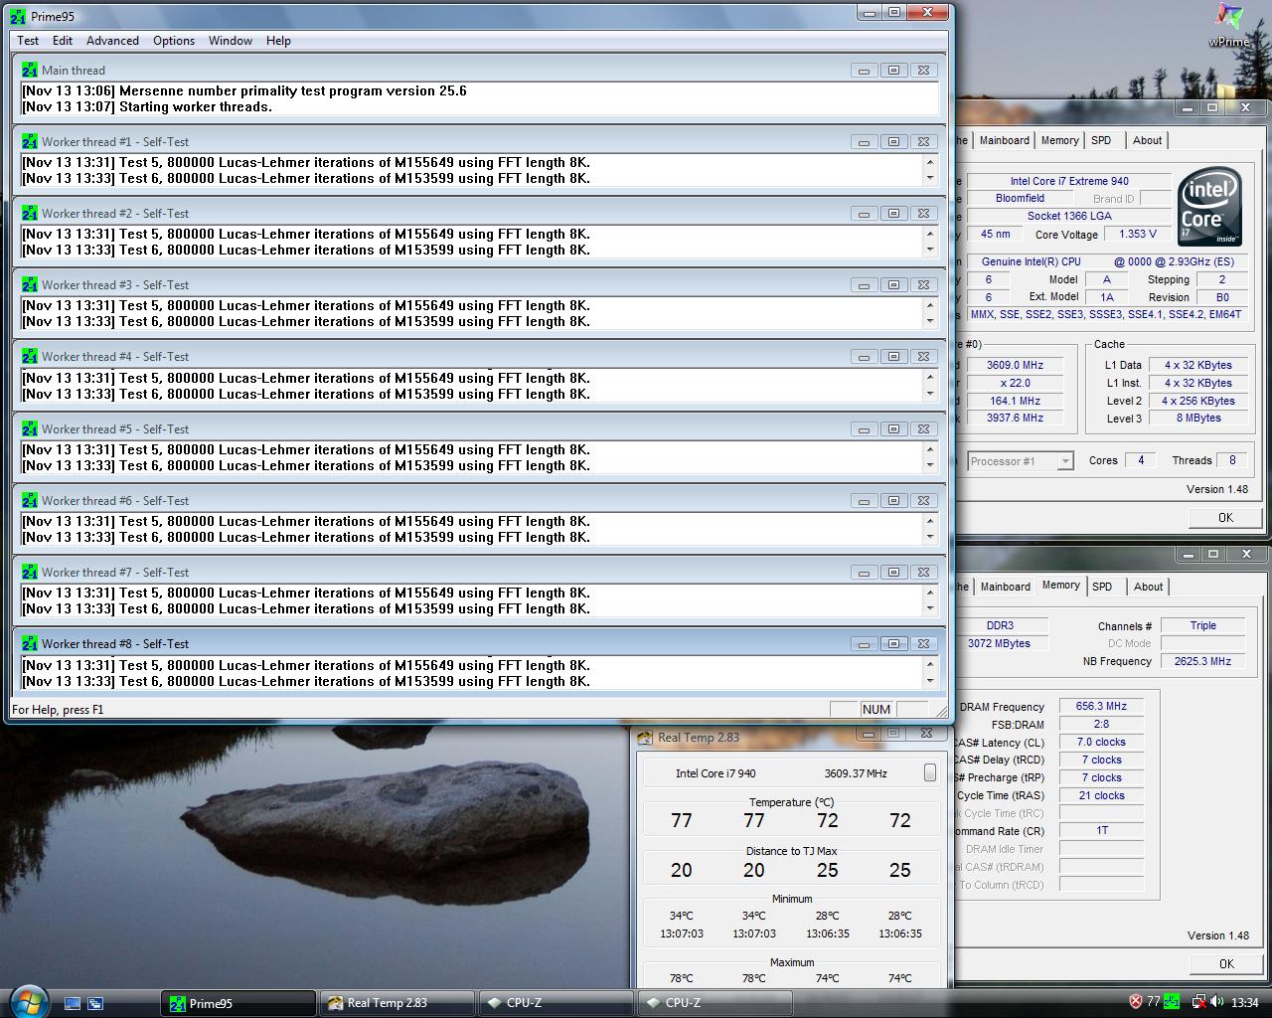
Task: Click the Worker thread #3 window icon
Action: 30,285
